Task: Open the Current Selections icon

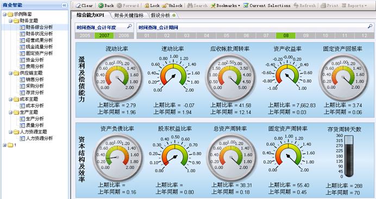Action: pos(246,5)
